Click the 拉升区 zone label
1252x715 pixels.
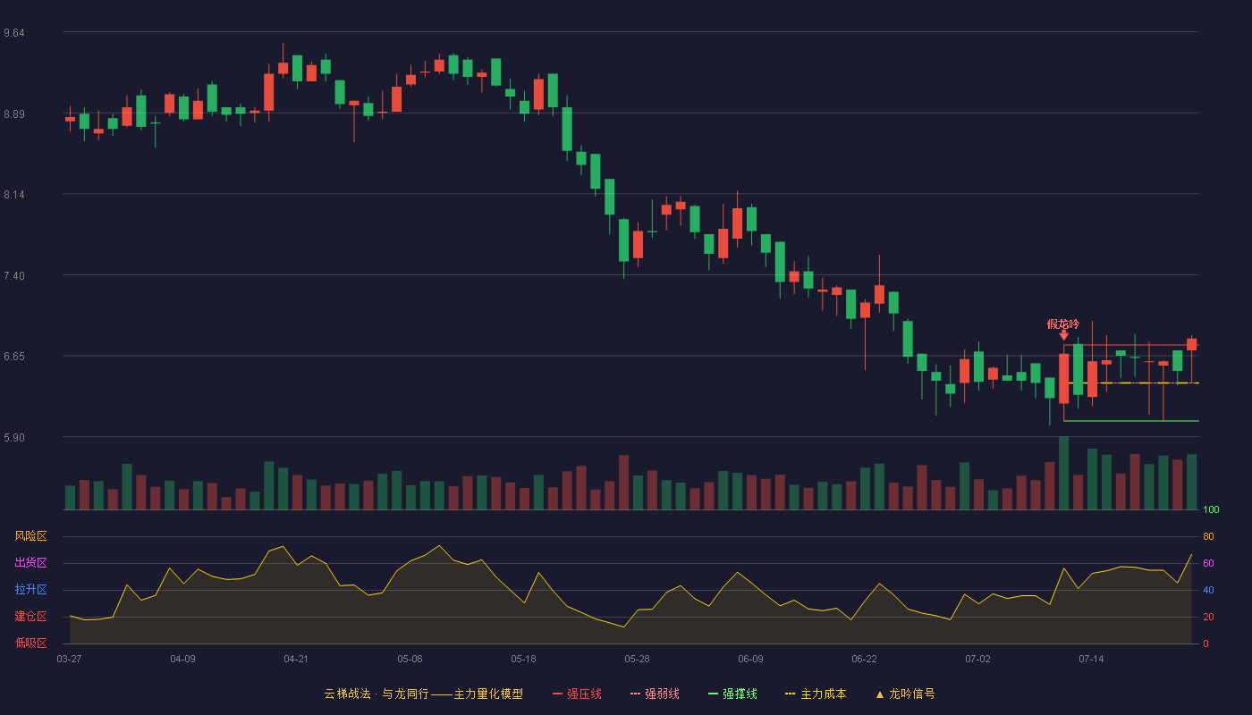pyautogui.click(x=30, y=590)
